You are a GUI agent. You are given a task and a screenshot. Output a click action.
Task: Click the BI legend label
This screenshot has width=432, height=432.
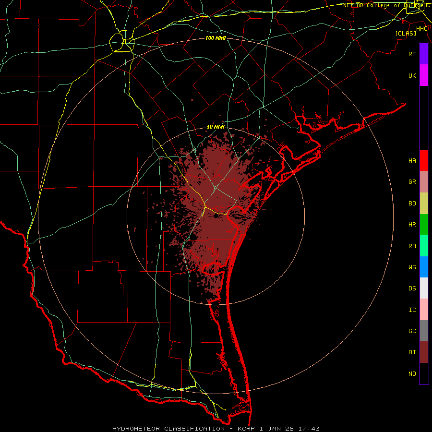click(x=412, y=352)
